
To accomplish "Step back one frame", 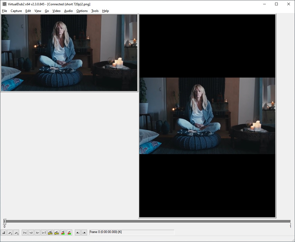I will (31, 233).
